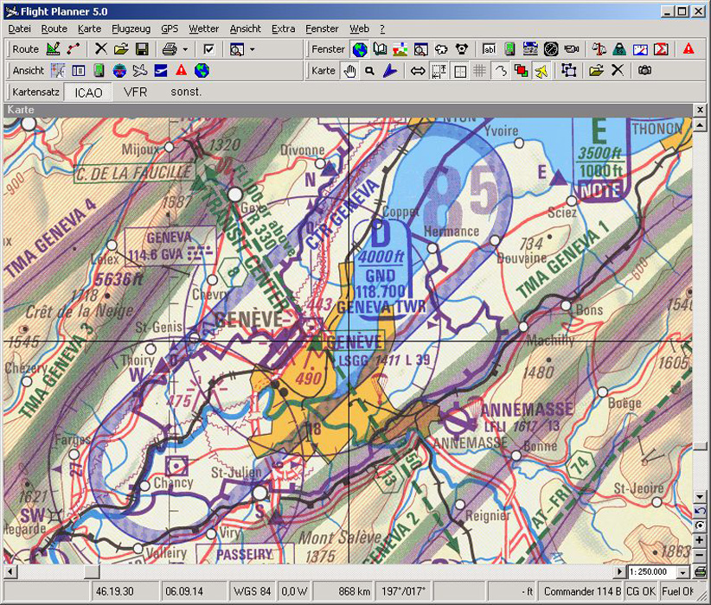Click the green GPS device icon in Ansicht toolbar
This screenshot has width=711, height=605.
click(99, 70)
